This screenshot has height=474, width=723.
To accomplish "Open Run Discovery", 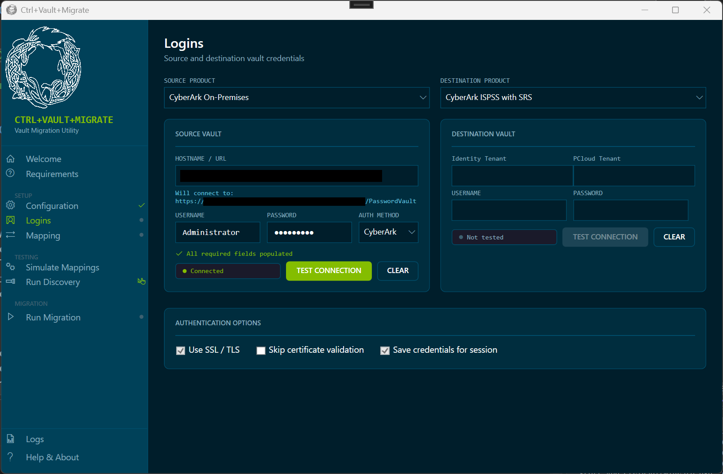I will (53, 282).
